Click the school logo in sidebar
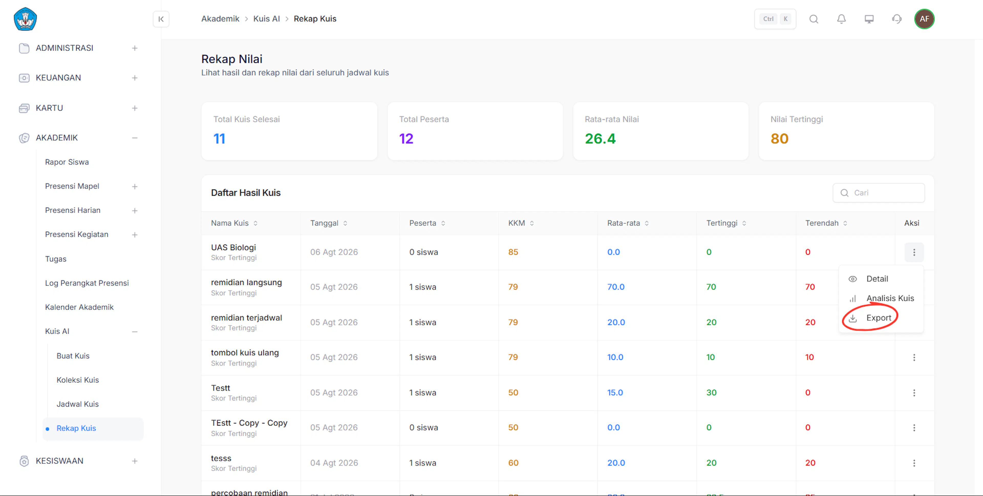The width and height of the screenshot is (983, 496). (25, 19)
